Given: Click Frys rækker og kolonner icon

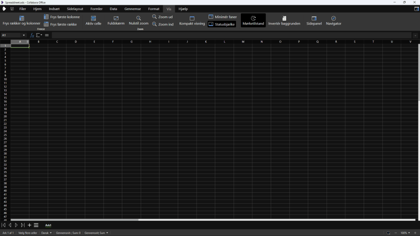Looking at the screenshot, I should 21,18.
